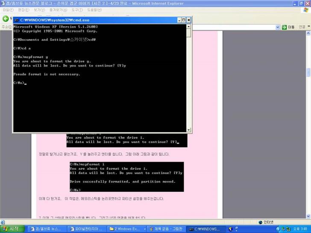The width and height of the screenshot is (311, 233).
Task: Click 'Pseudo format is not necessary.' line
Action: click(x=47, y=74)
